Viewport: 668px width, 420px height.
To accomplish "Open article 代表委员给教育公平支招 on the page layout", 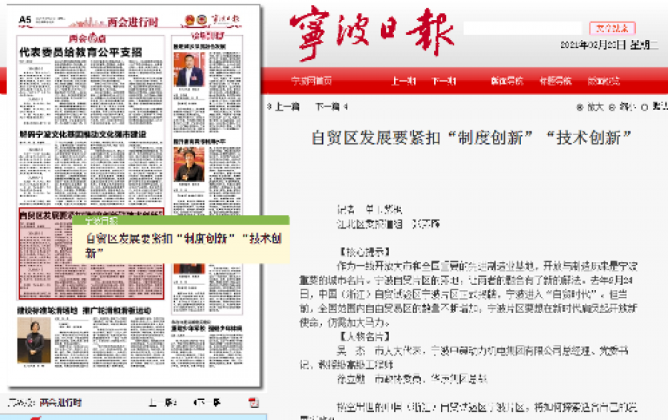I will [80, 53].
